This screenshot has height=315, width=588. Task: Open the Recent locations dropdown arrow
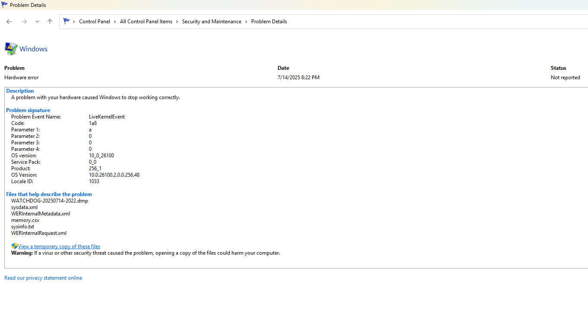point(37,22)
